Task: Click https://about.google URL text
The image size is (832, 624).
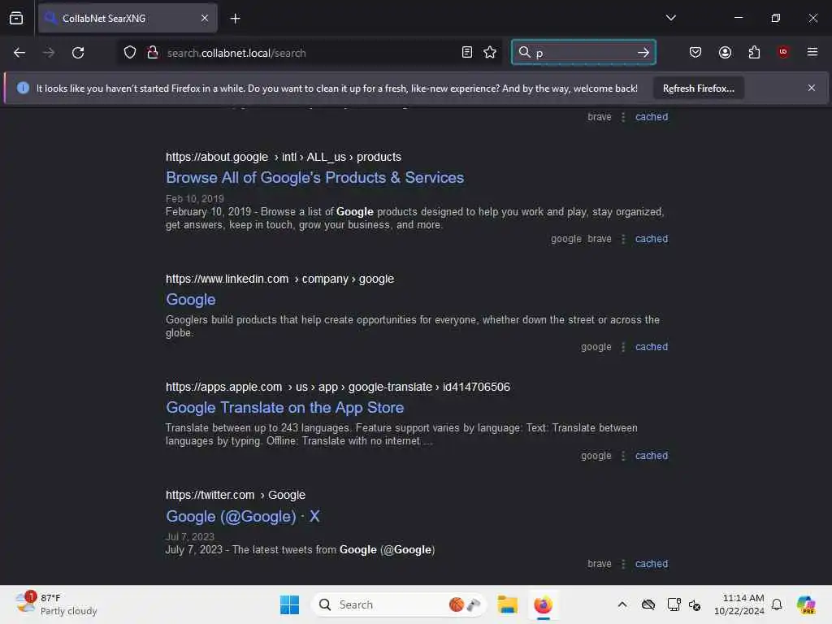Action: pos(216,157)
